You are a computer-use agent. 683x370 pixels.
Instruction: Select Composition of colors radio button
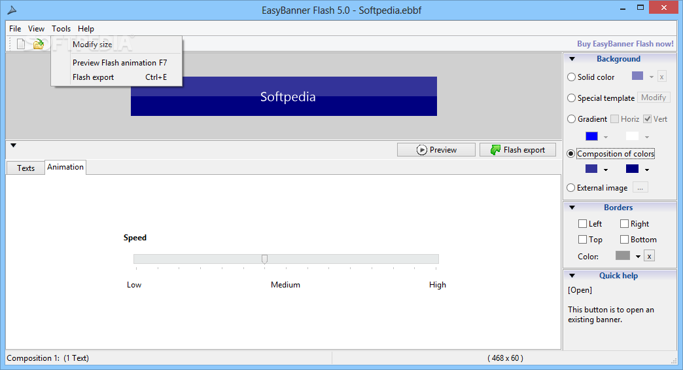coord(571,154)
